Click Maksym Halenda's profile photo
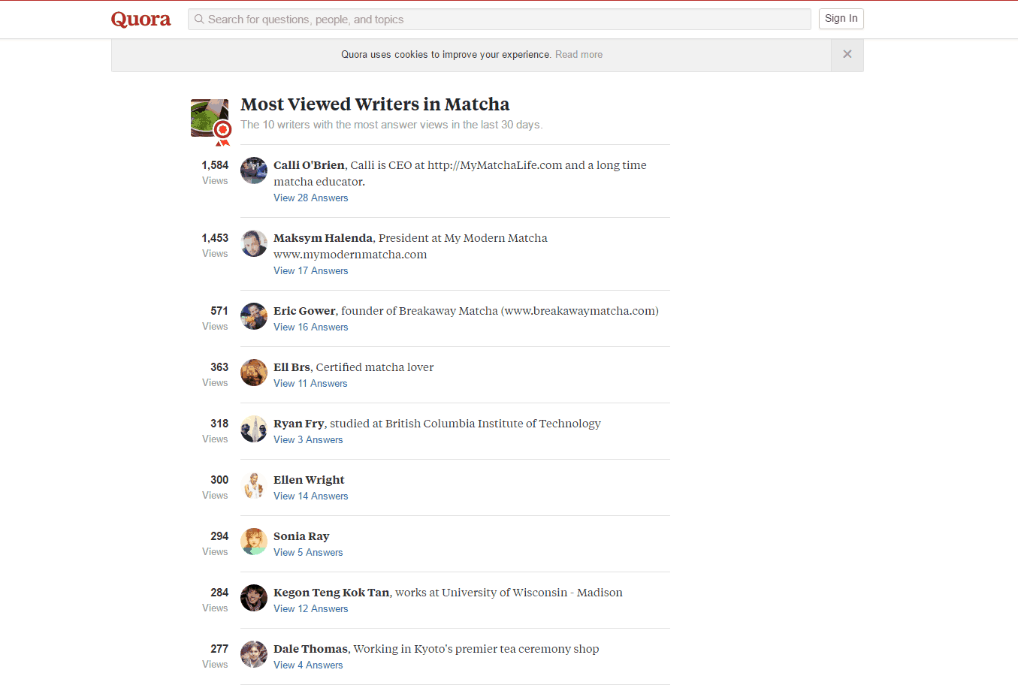The image size is (1018, 691). coord(254,243)
